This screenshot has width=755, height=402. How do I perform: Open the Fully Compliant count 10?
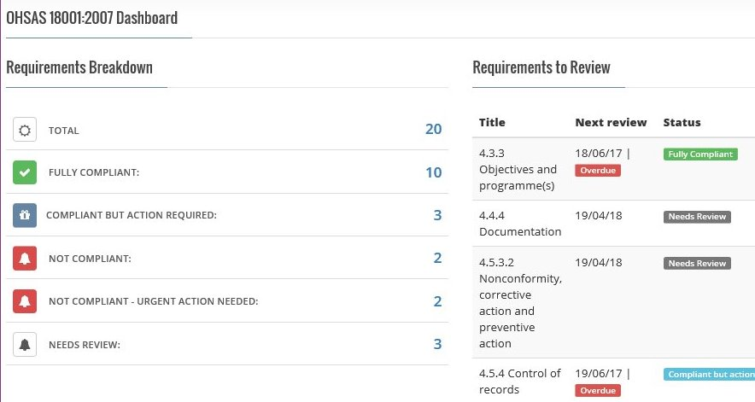click(433, 172)
